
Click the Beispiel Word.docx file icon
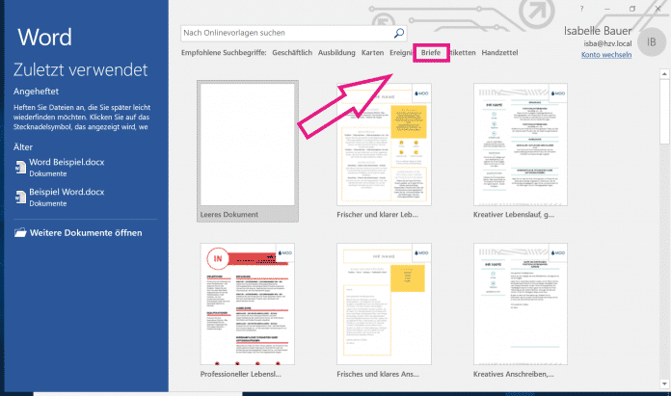click(x=20, y=198)
